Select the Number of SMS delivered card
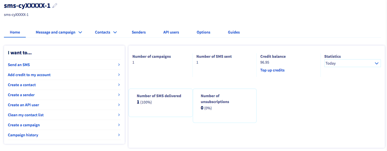This screenshot has width=387, height=151. pos(161,103)
